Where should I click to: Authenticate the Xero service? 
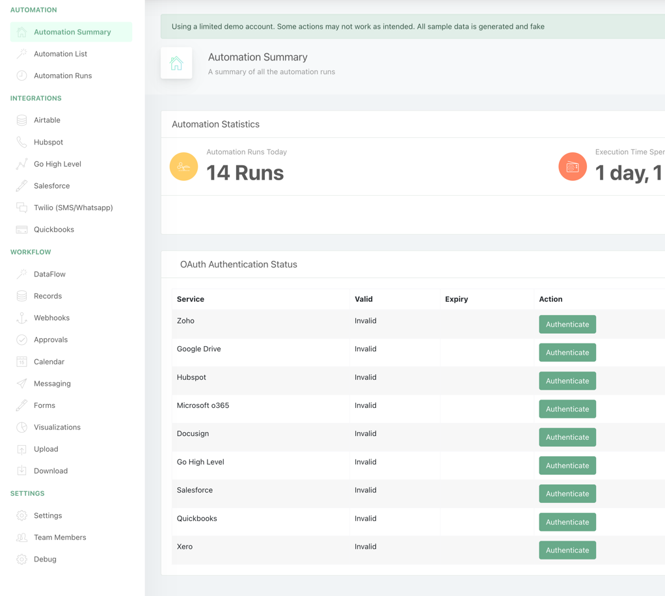click(567, 550)
